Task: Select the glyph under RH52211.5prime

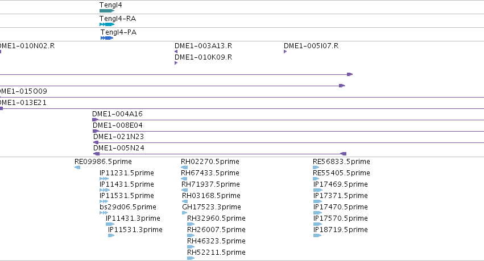Action: (x=191, y=258)
